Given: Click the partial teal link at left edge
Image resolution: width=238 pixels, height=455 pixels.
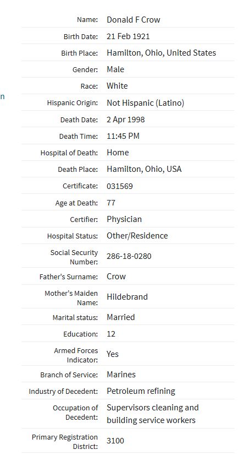Looking at the screenshot, I should 2,96.
